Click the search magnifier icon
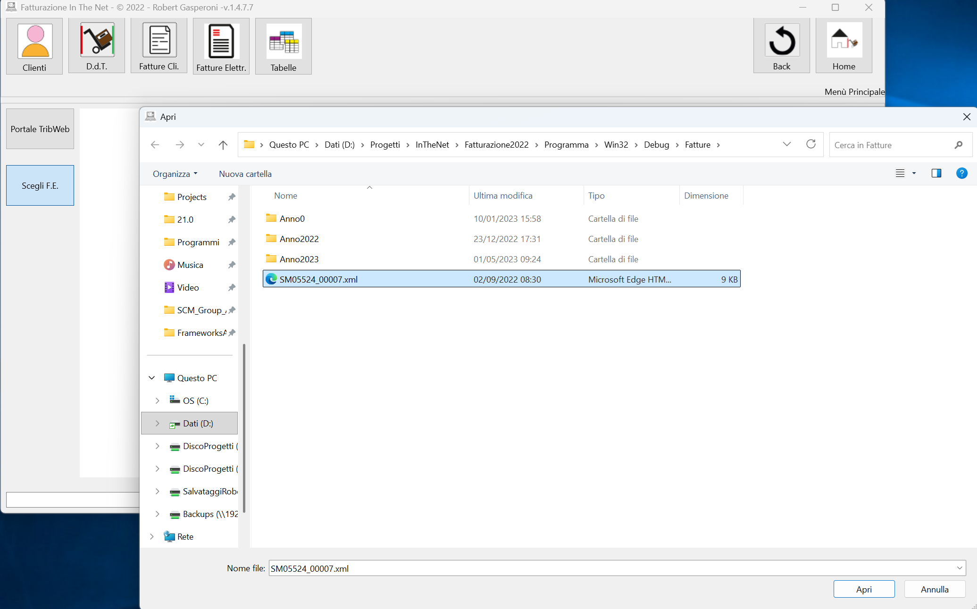The image size is (977, 609). pos(959,145)
